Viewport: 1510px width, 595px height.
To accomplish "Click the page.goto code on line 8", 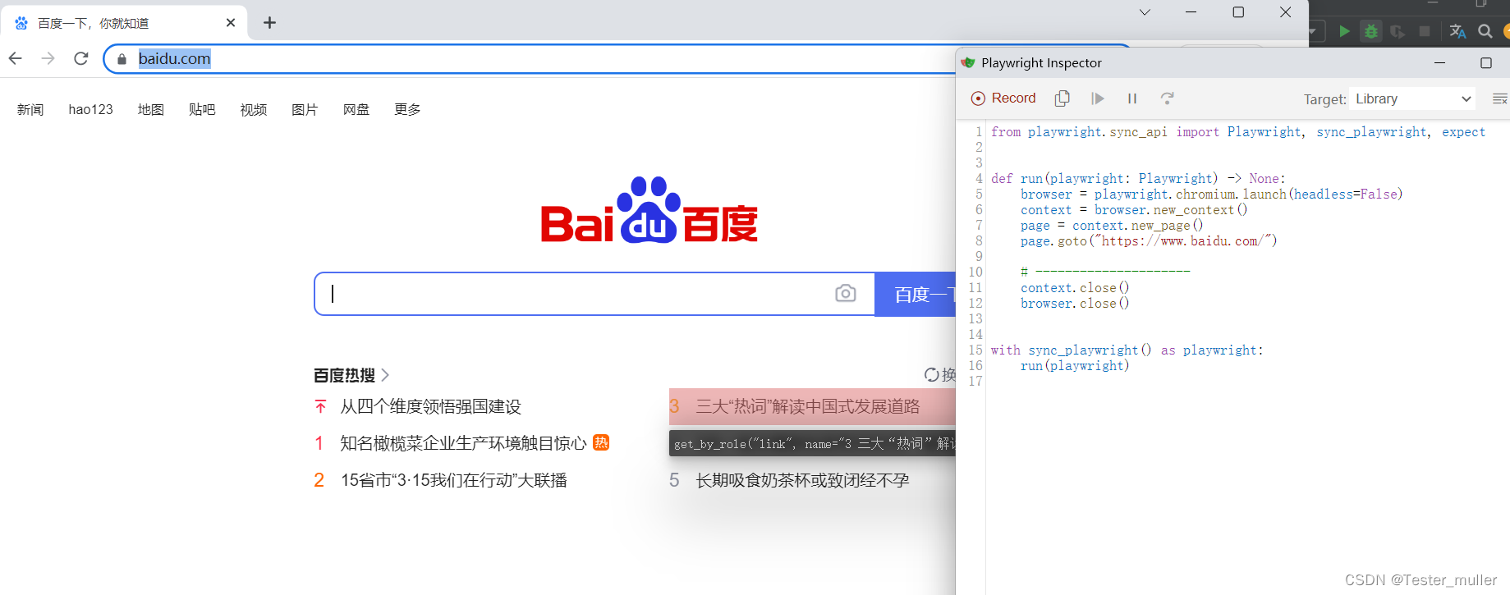I will click(1149, 241).
